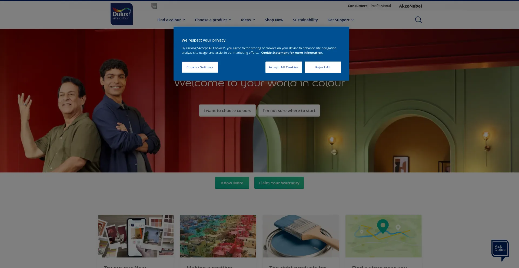Open the paintbrush on paint can thumbnail
The height and width of the screenshot is (268, 519).
(x=301, y=236)
